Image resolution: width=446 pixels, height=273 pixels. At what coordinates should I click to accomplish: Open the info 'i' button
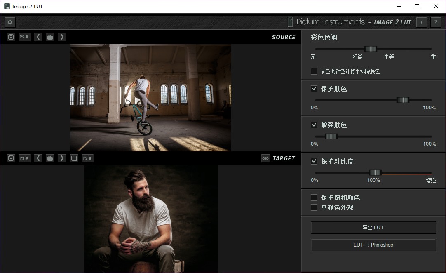pos(421,22)
